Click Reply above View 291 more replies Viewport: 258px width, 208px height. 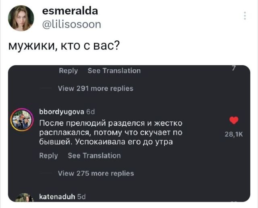(68, 71)
